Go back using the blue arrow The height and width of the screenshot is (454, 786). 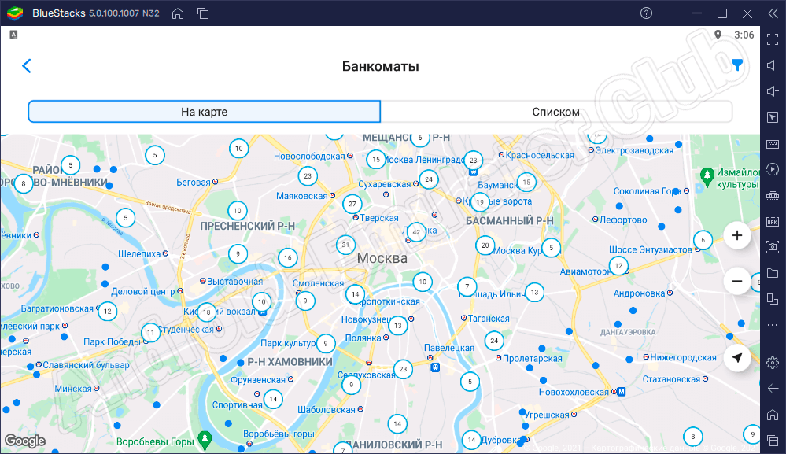(x=27, y=65)
